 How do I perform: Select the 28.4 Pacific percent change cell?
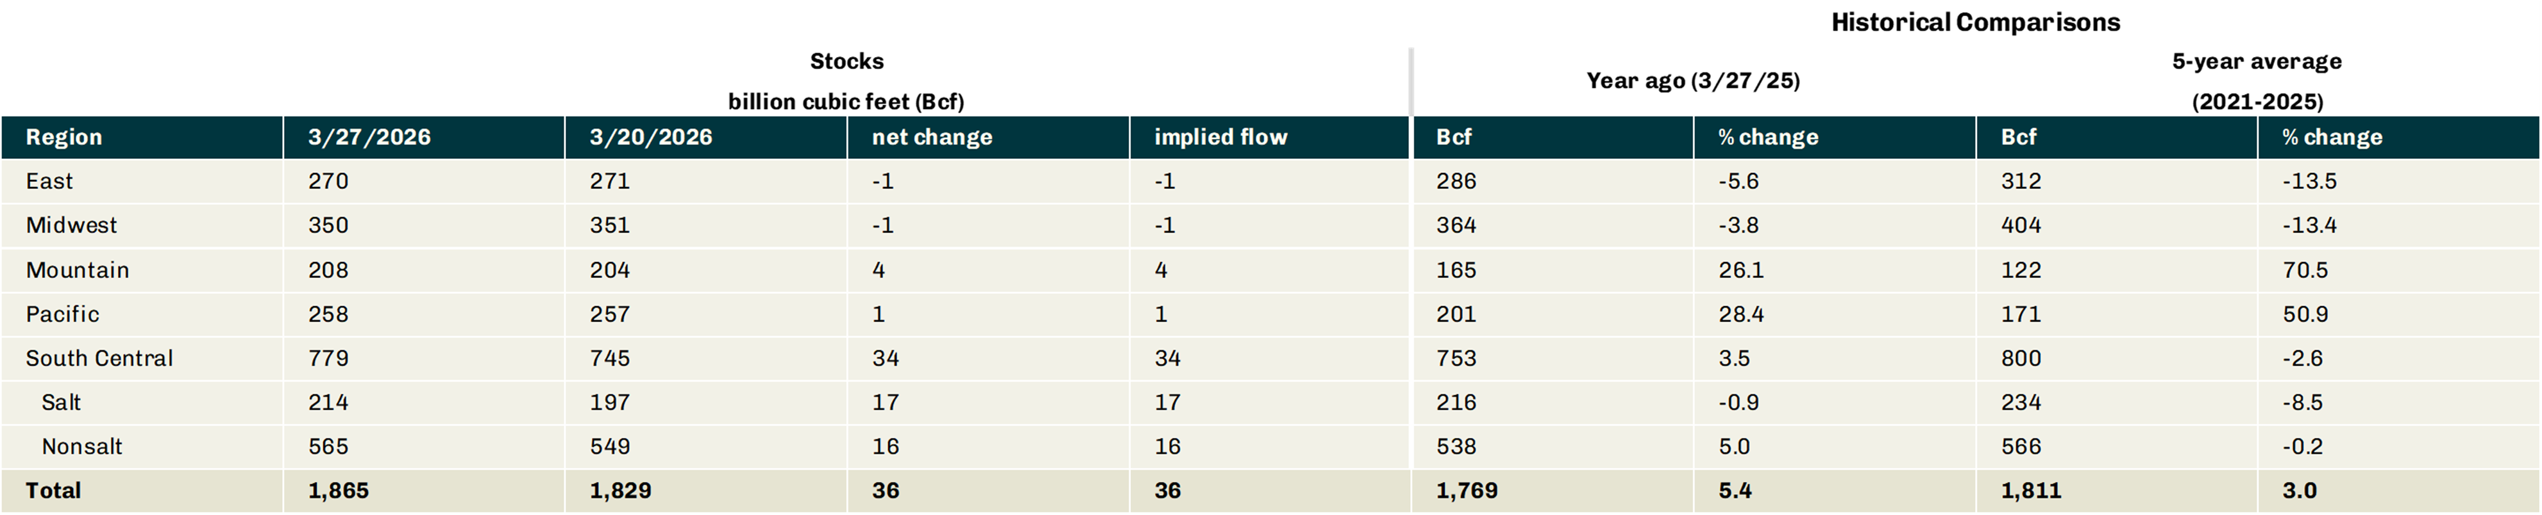tap(1742, 315)
